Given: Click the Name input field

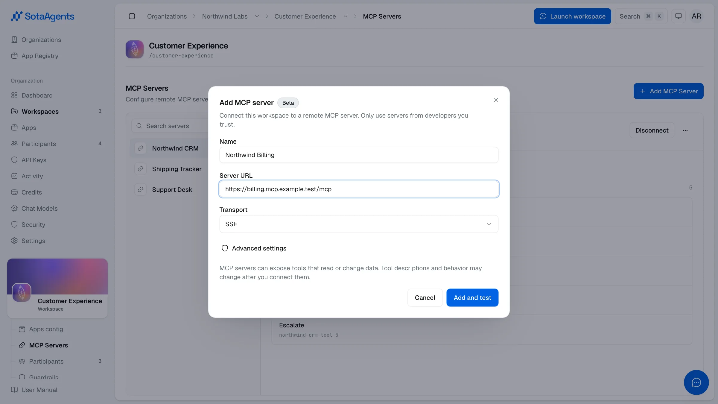Looking at the screenshot, I should click(x=359, y=155).
